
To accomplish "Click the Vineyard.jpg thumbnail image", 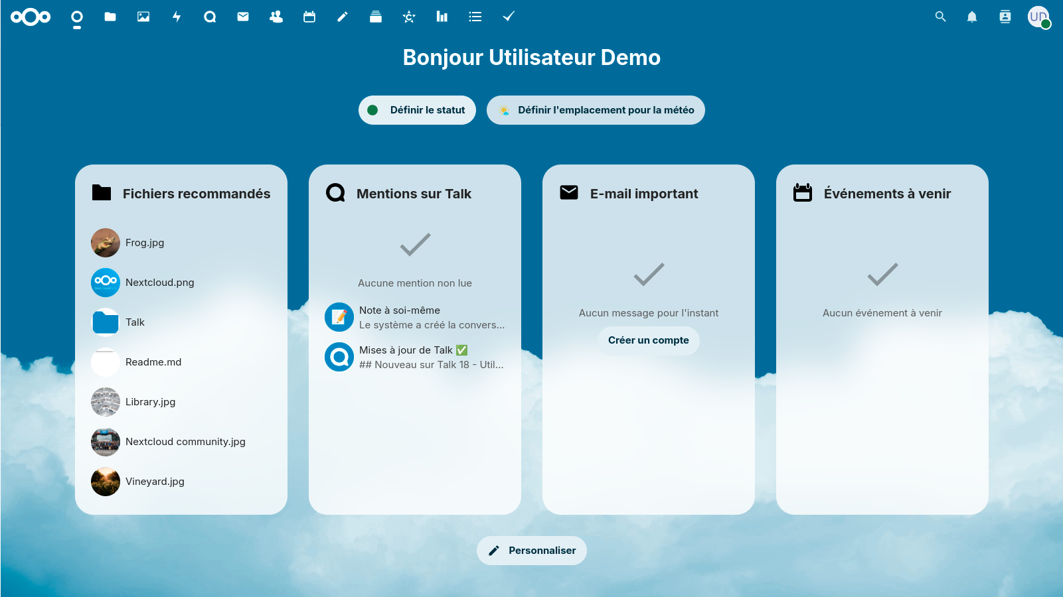I will (x=106, y=482).
